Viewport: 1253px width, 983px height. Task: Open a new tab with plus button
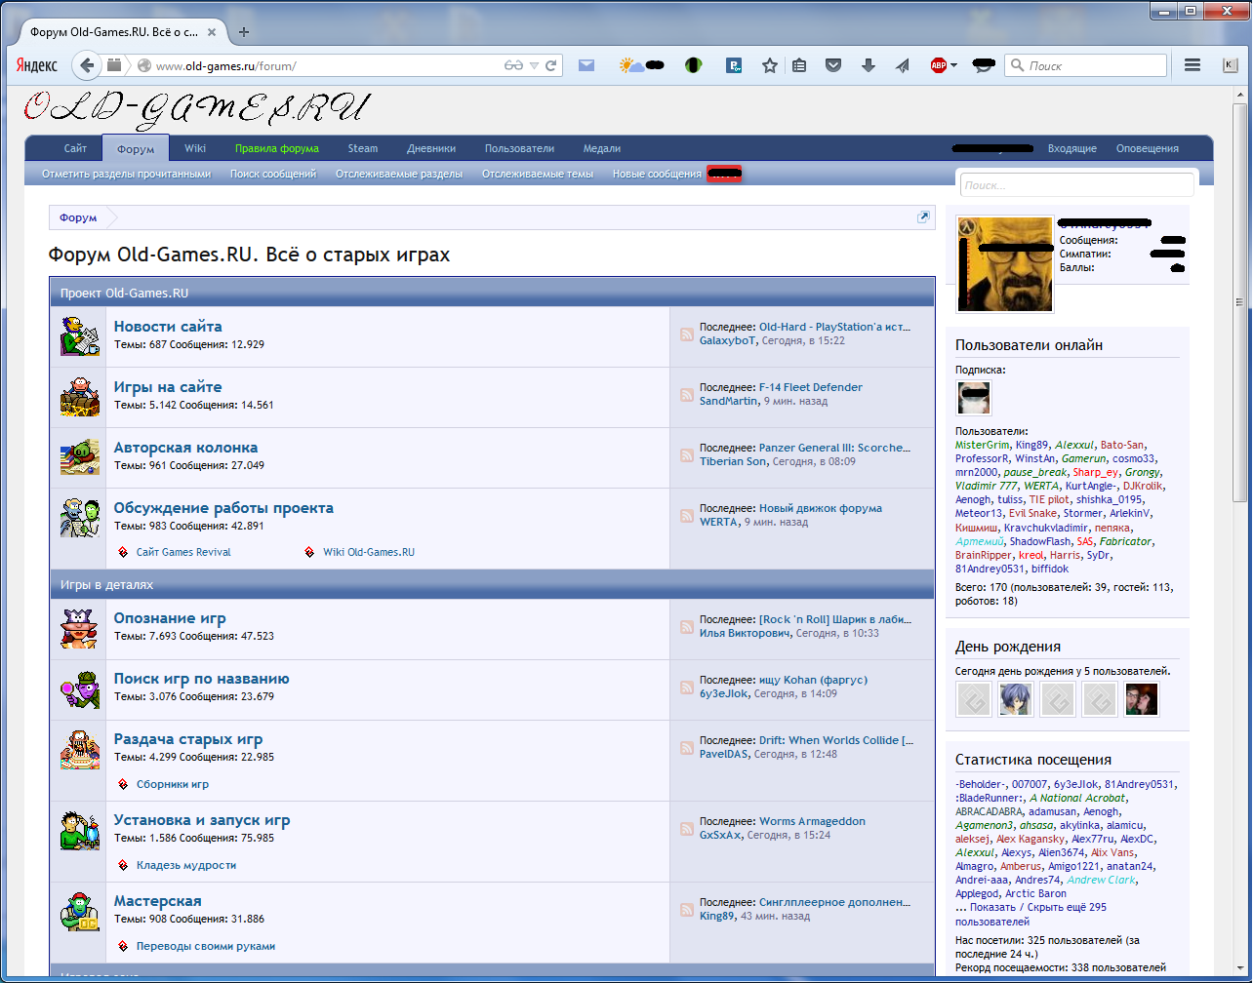pyautogui.click(x=244, y=31)
